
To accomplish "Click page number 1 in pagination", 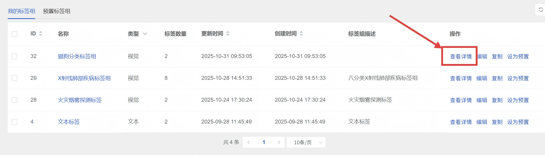I will [x=264, y=142].
